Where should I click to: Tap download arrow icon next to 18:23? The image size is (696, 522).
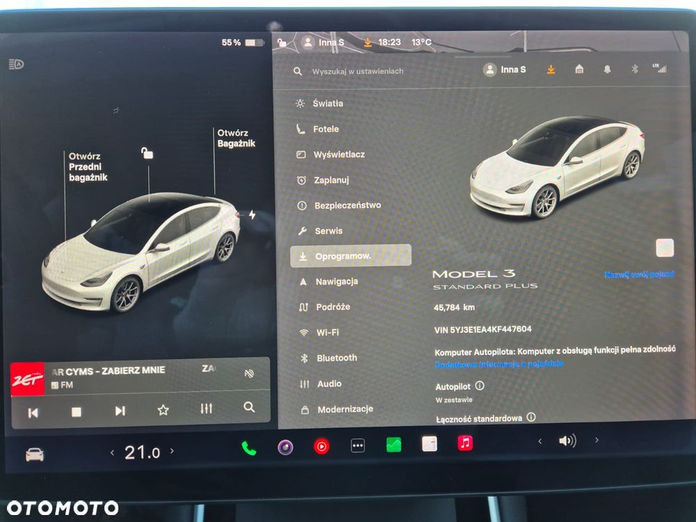click(367, 42)
